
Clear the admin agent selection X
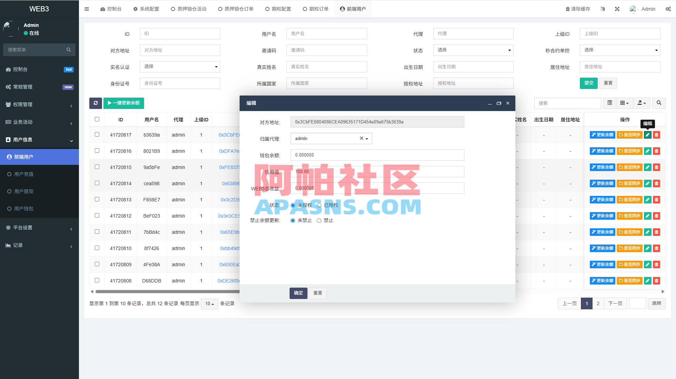pos(361,138)
